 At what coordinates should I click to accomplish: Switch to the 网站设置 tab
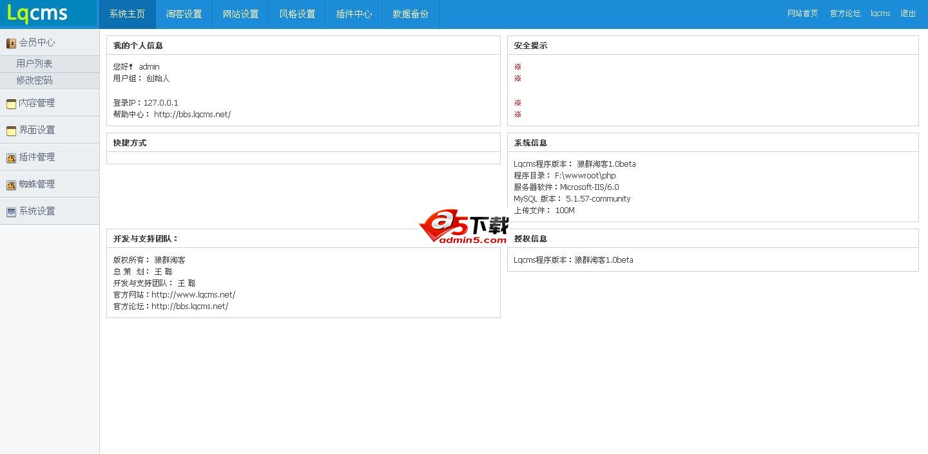[x=241, y=14]
